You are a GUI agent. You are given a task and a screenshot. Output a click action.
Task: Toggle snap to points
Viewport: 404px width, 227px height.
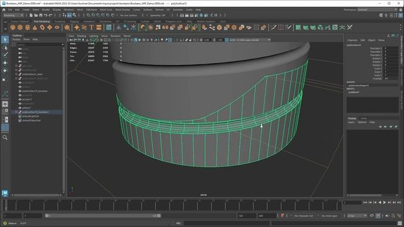click(98, 15)
